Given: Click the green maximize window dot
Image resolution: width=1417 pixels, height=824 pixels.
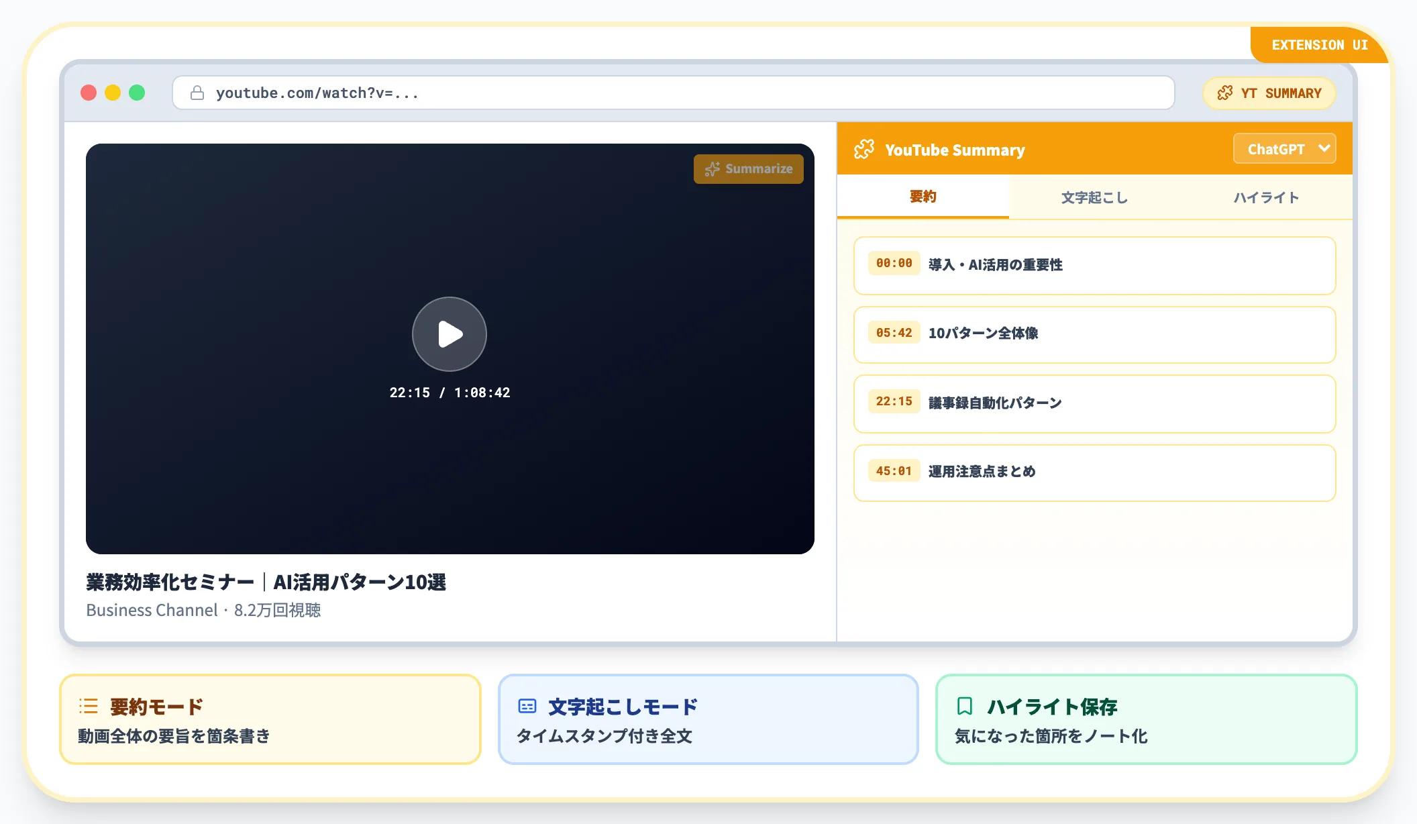Looking at the screenshot, I should pyautogui.click(x=137, y=93).
